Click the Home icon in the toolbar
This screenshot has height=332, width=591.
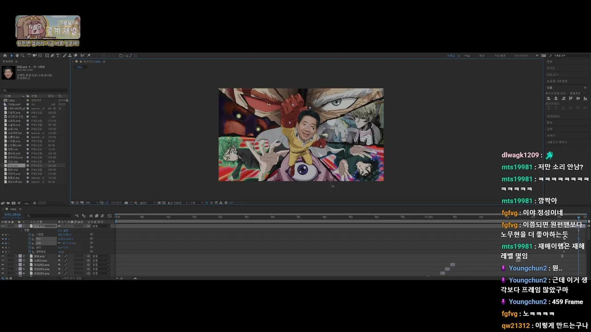(x=5, y=55)
